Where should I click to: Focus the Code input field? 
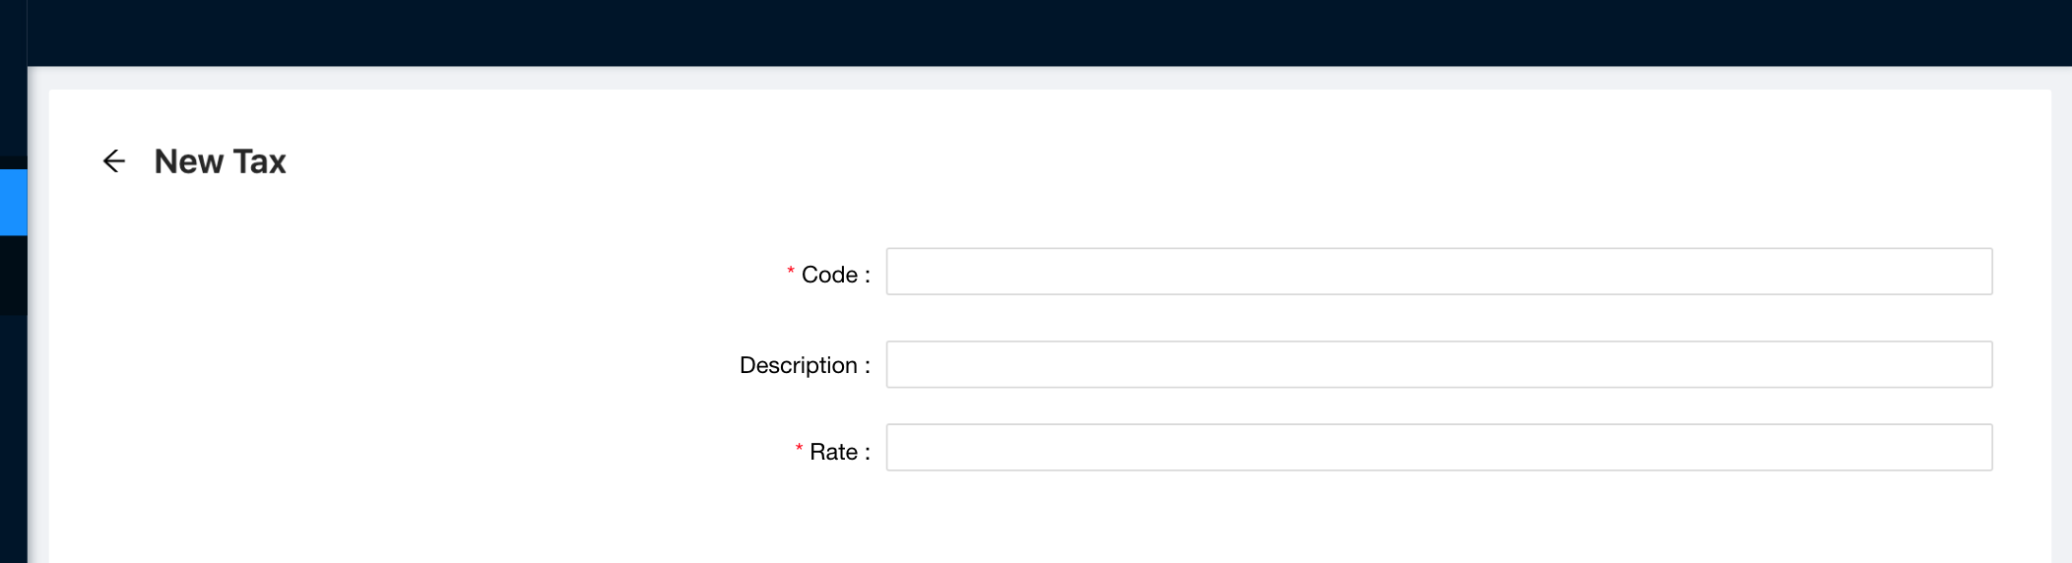(1438, 272)
